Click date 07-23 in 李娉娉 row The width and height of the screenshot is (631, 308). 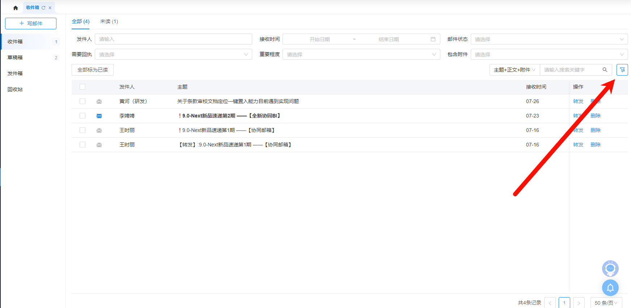click(532, 116)
